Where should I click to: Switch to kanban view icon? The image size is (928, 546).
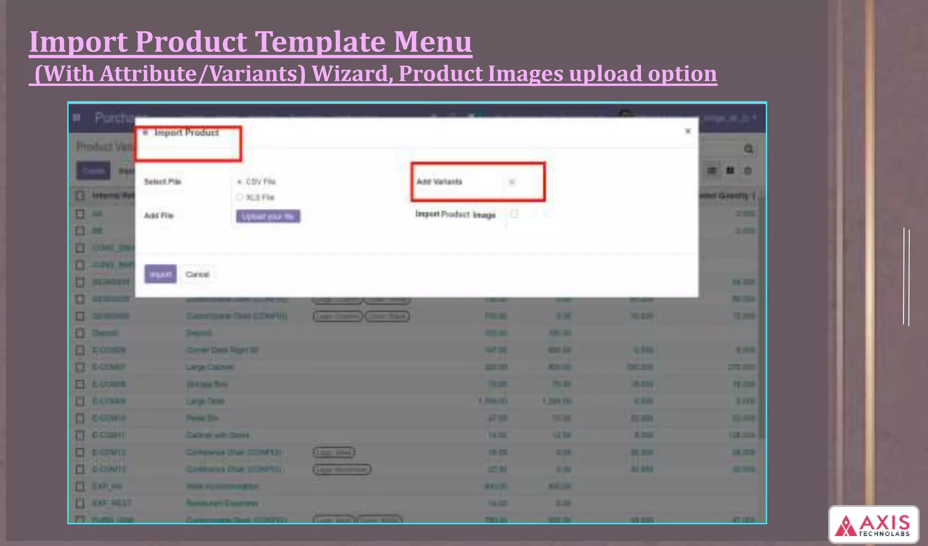click(730, 170)
